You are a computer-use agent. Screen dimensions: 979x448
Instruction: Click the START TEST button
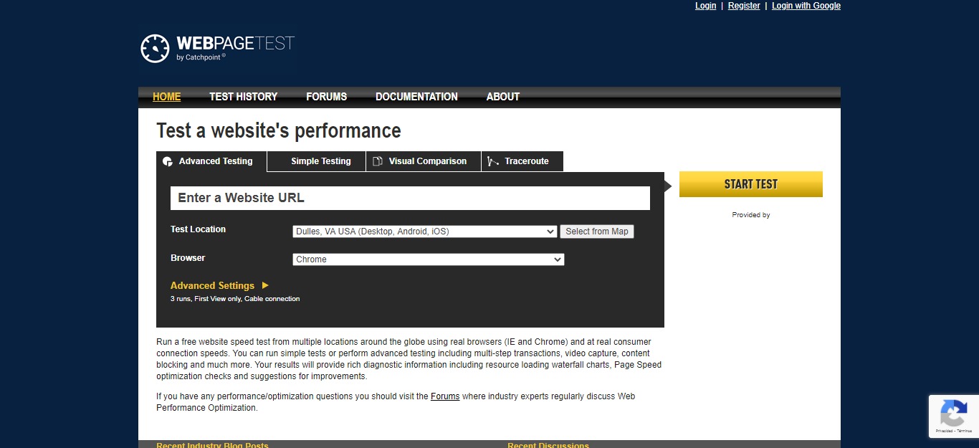pos(751,184)
